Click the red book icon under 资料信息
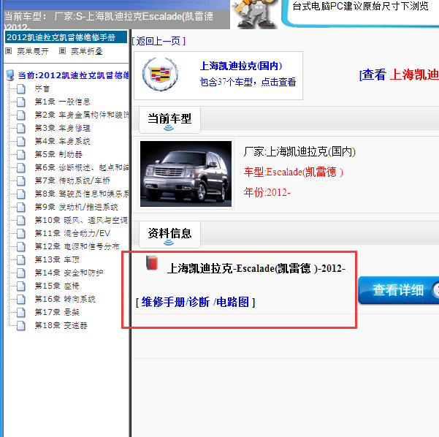Screen dimensions: 439x437 (x=152, y=263)
